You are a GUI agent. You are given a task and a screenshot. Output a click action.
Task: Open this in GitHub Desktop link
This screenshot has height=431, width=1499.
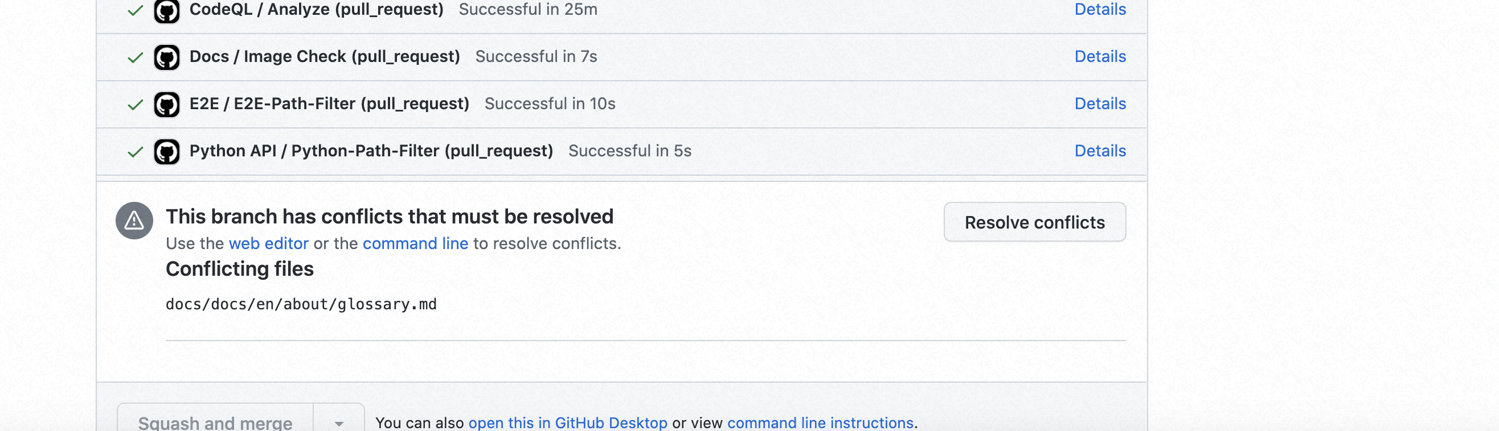tap(567, 422)
